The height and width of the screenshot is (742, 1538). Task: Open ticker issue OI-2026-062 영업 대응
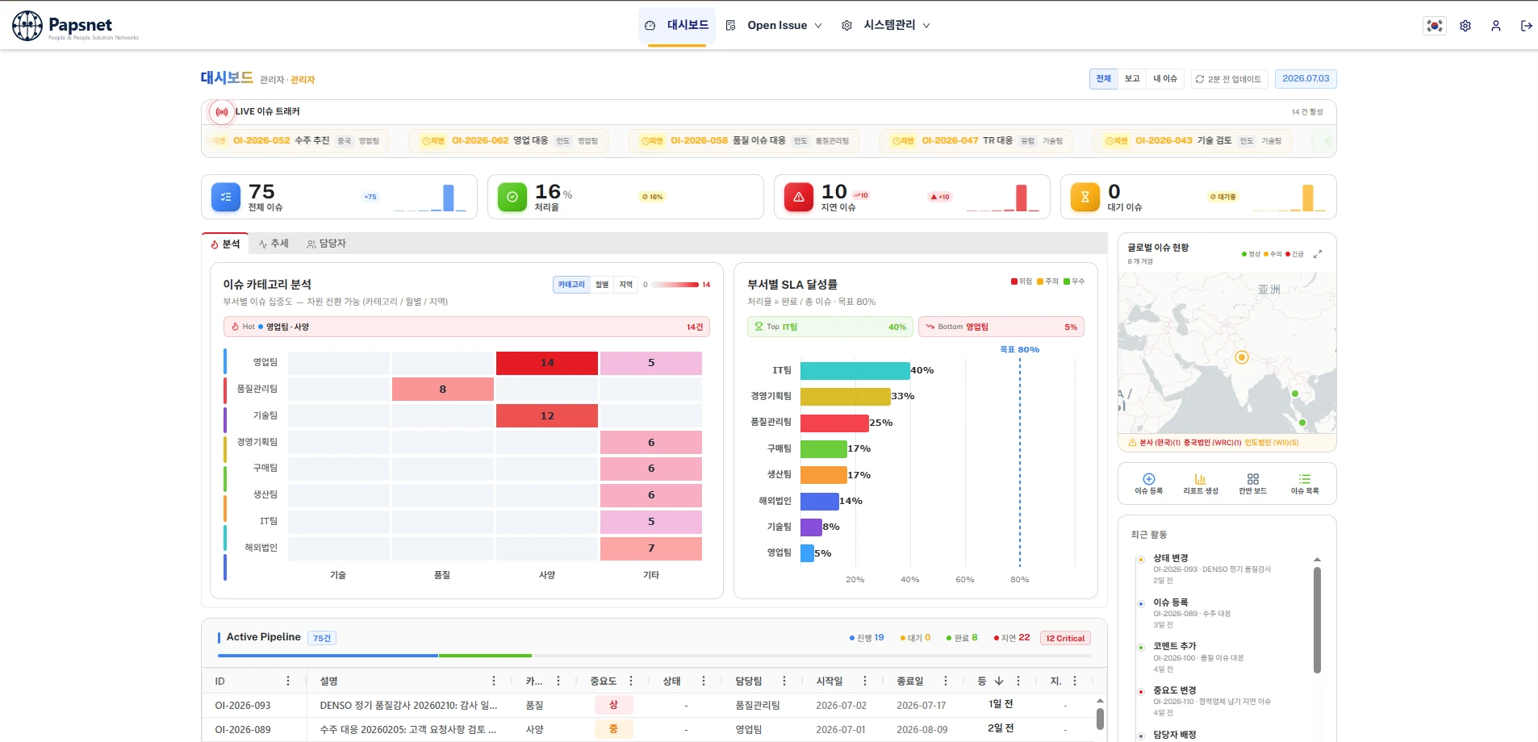coord(509,141)
